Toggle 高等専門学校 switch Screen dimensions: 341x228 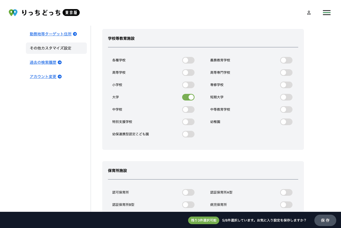tap(286, 73)
